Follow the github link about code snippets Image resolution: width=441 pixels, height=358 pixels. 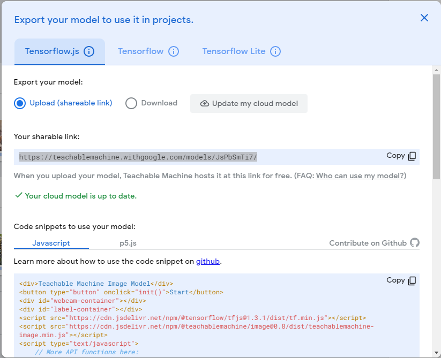click(x=208, y=262)
